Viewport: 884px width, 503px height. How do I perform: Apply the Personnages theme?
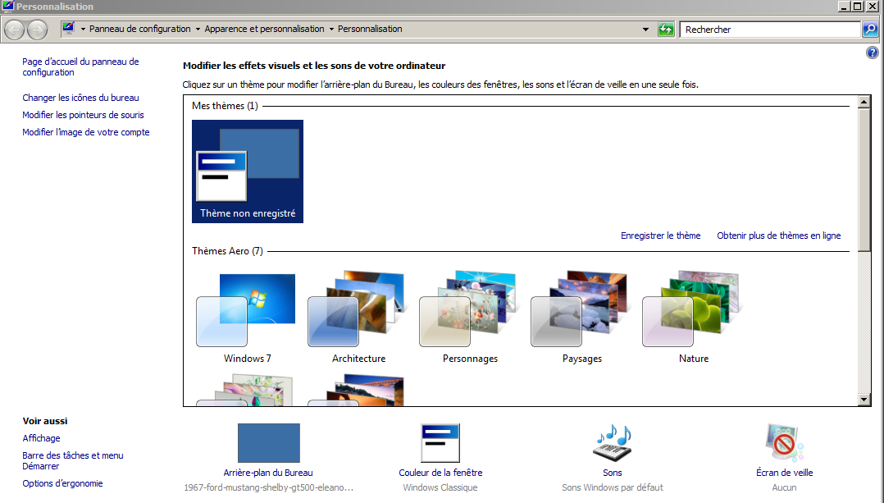[x=470, y=318]
